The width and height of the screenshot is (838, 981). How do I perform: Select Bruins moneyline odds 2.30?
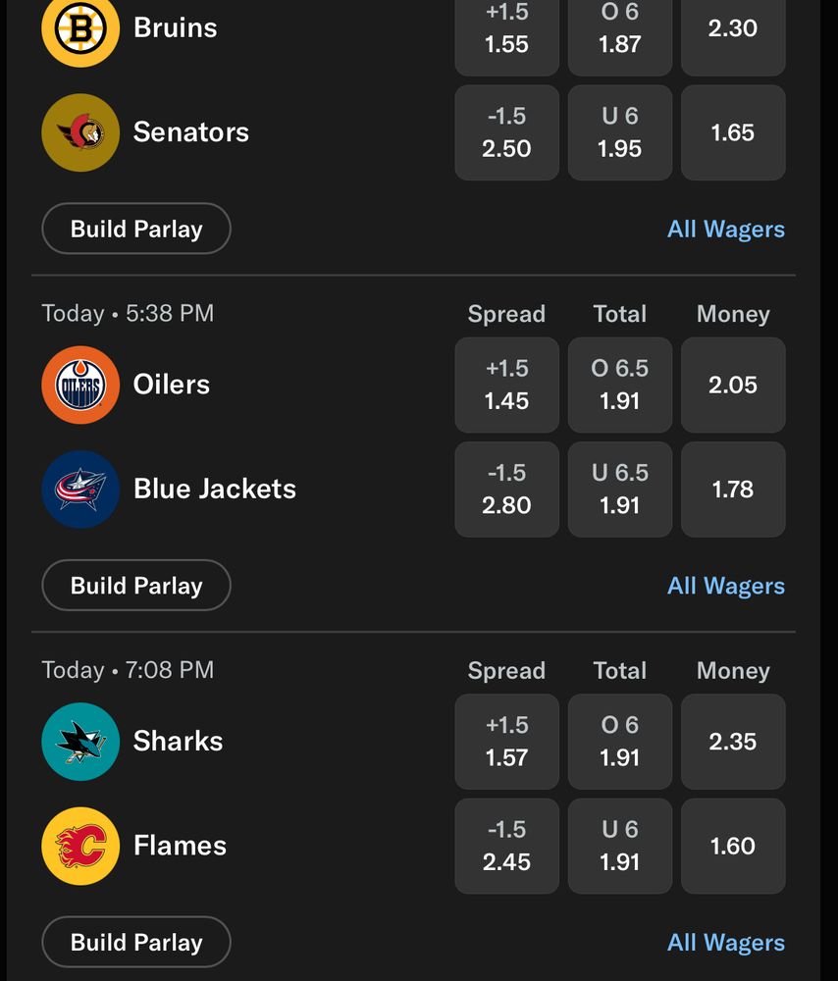(x=733, y=29)
